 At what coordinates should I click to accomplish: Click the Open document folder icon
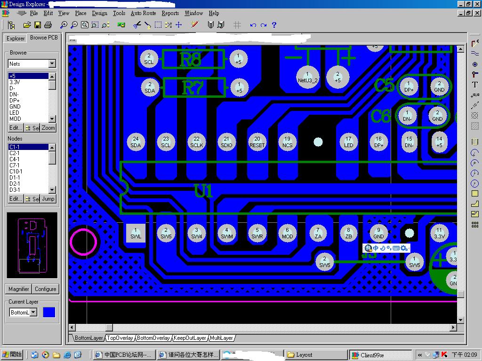tap(27, 25)
